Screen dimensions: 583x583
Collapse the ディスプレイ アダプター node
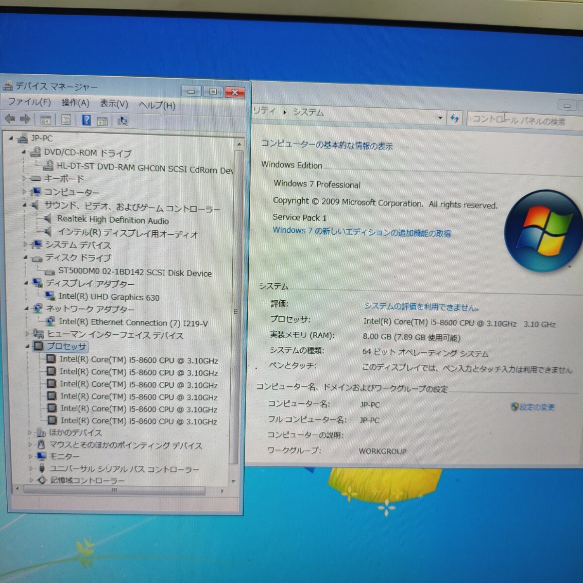[x=26, y=282]
